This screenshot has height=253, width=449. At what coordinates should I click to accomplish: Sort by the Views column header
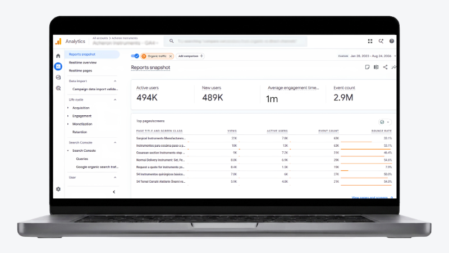[232, 131]
